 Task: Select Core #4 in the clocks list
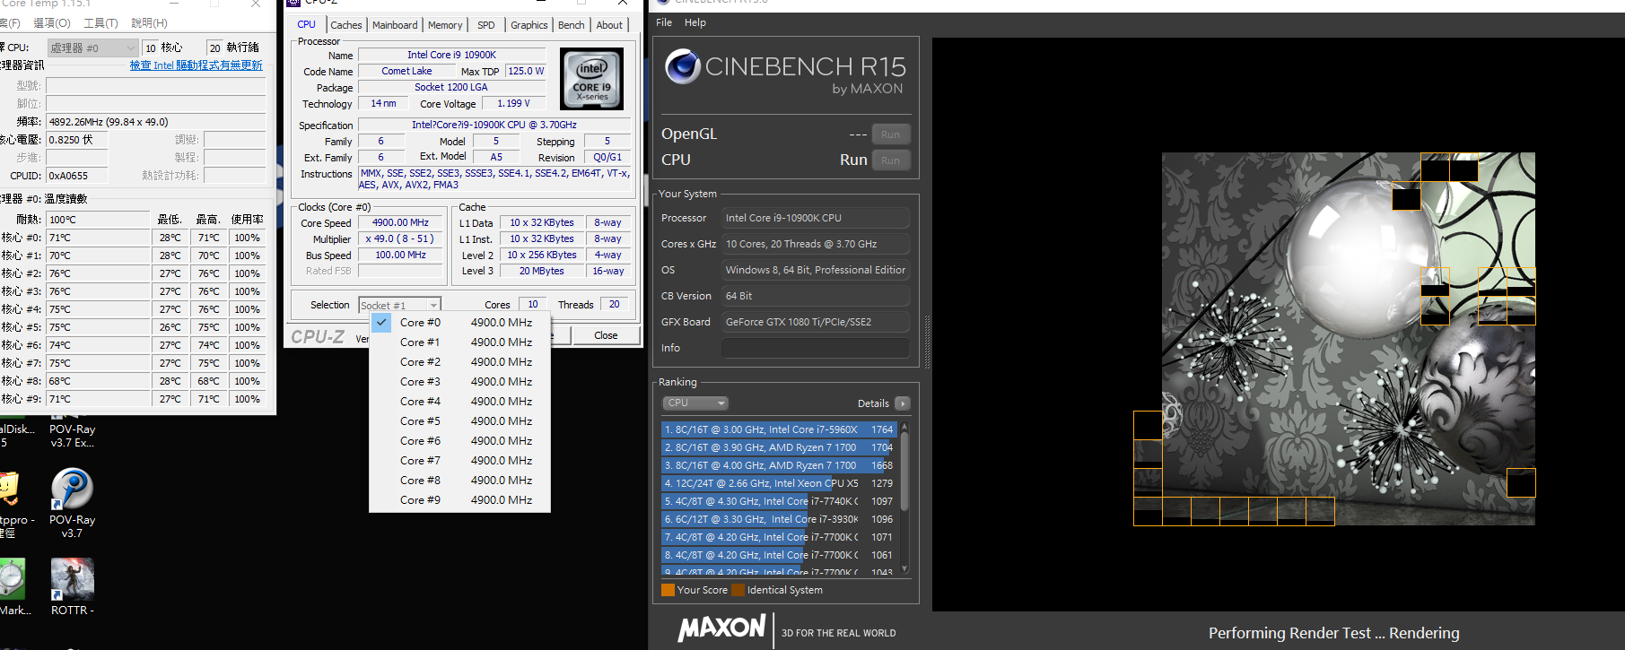click(459, 402)
